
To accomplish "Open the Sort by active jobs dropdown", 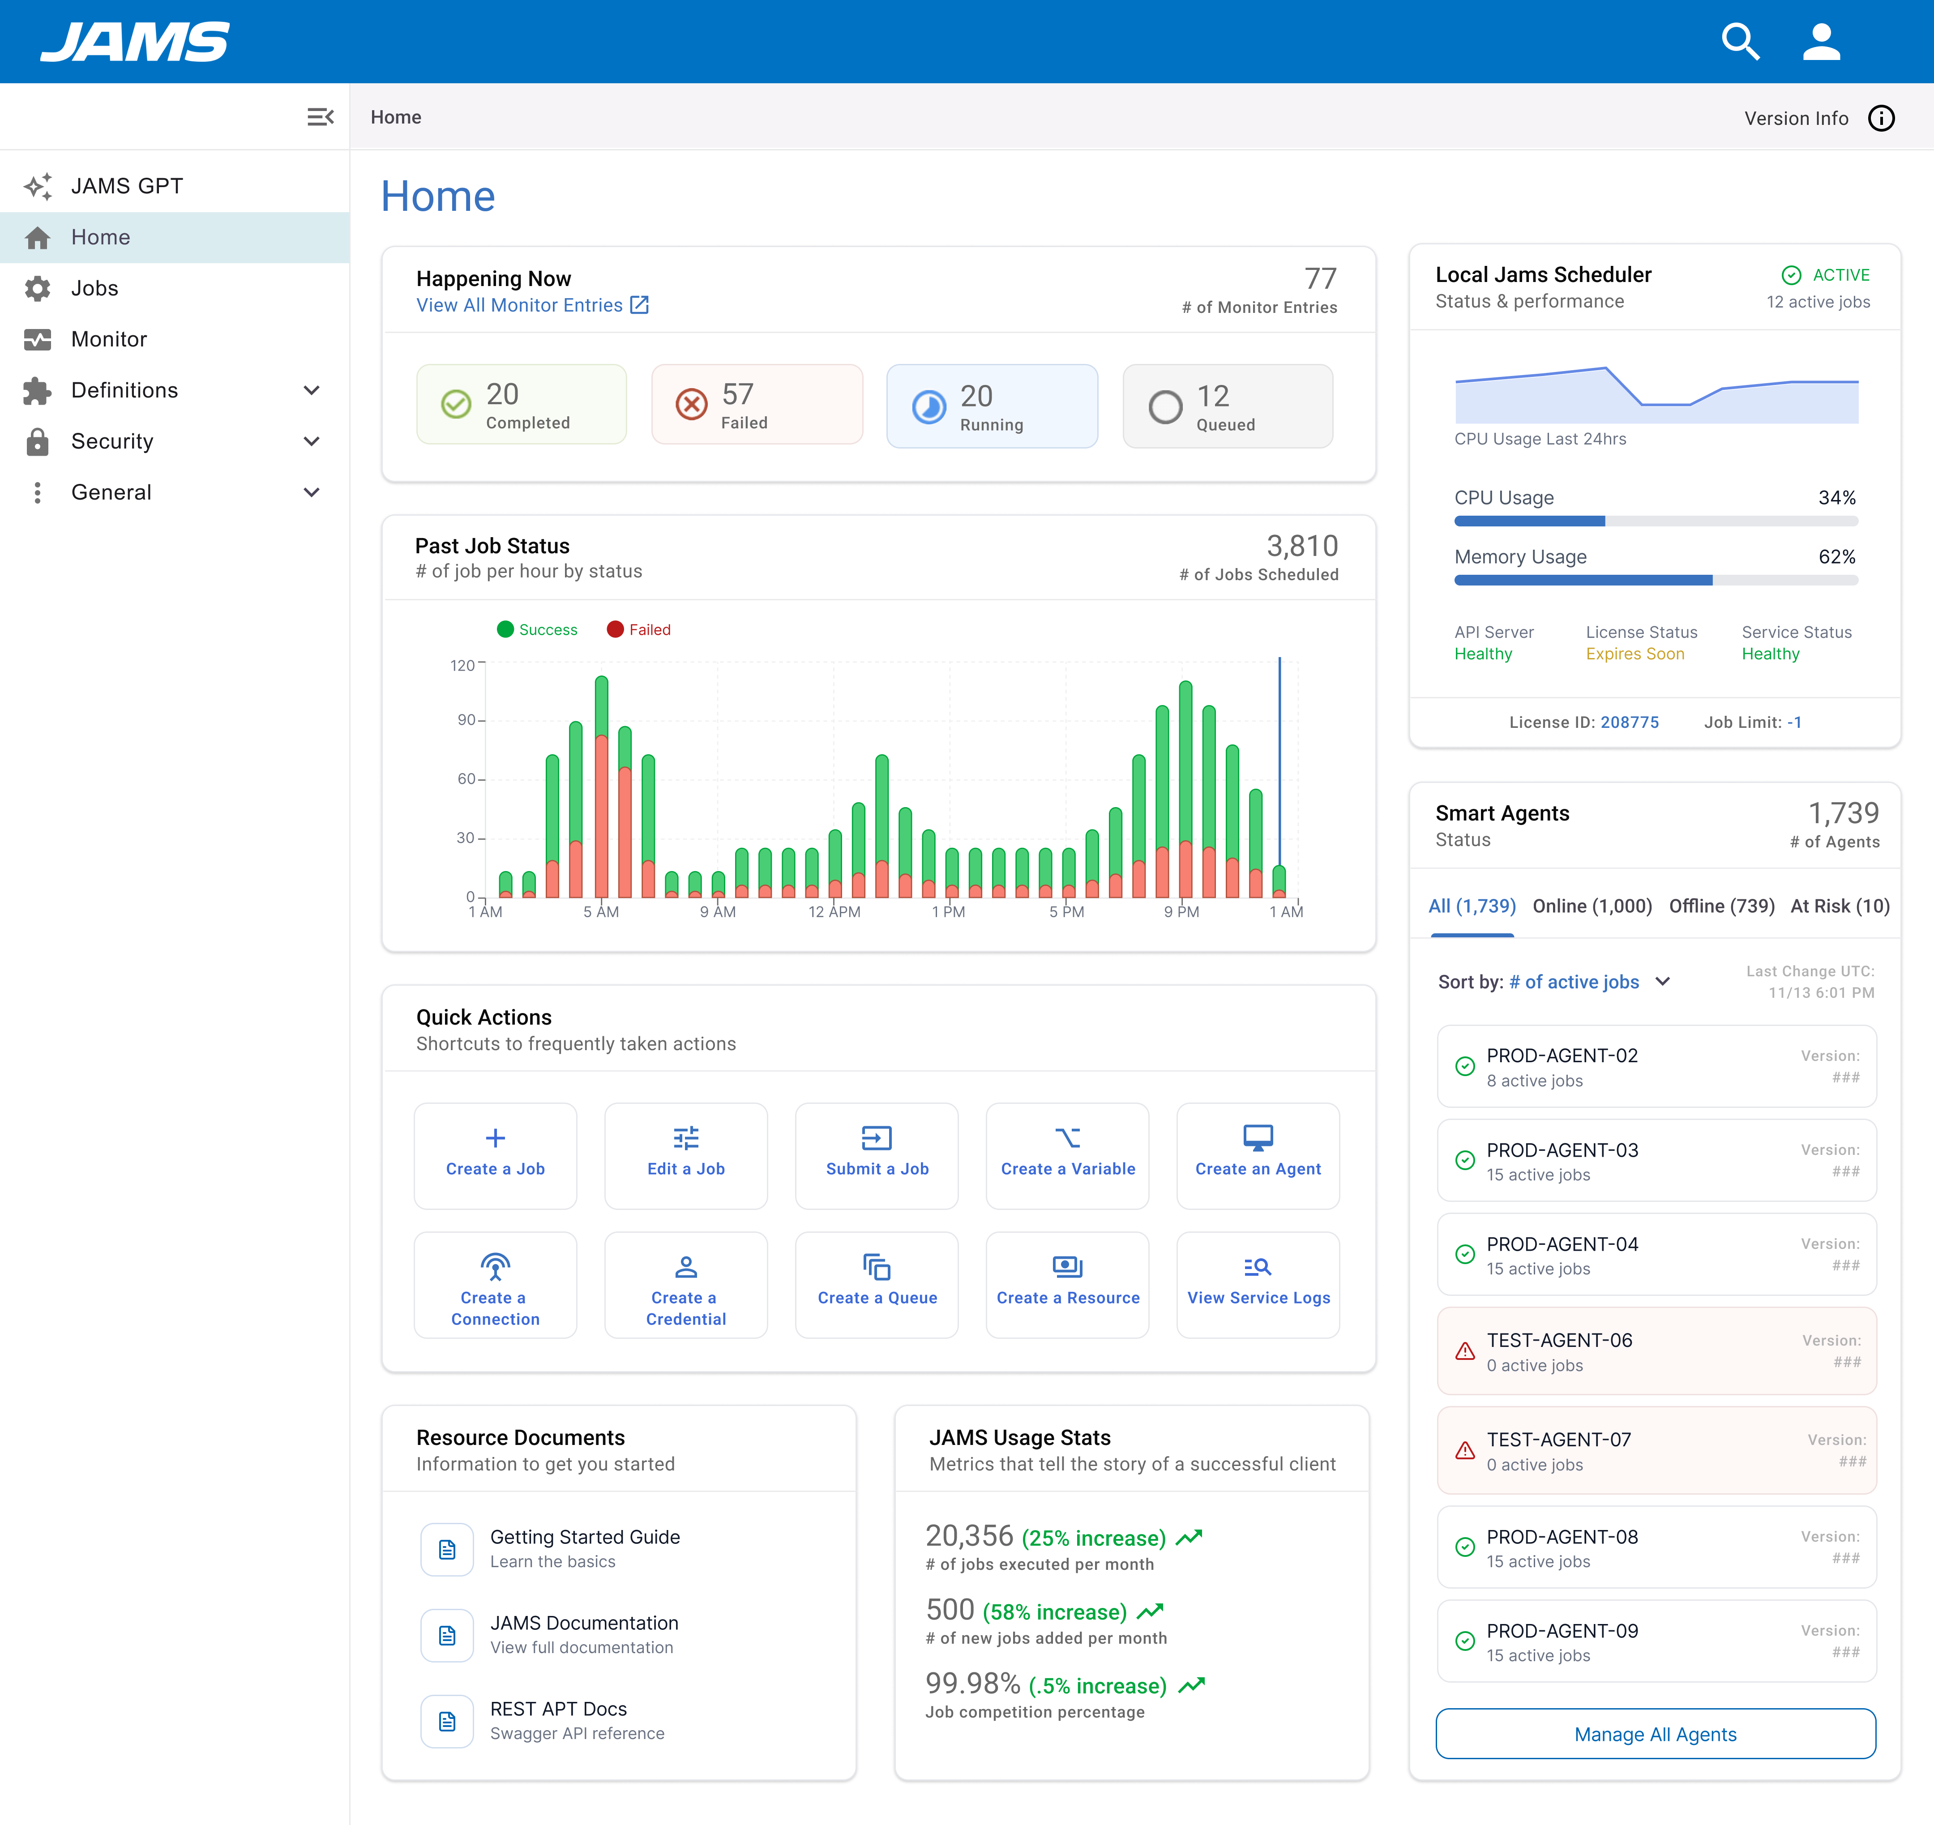I will point(1662,982).
